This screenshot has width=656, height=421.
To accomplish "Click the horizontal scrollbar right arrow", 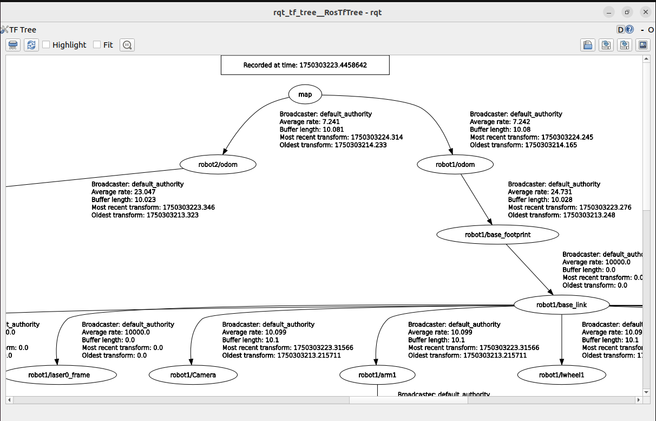I will pyautogui.click(x=639, y=400).
